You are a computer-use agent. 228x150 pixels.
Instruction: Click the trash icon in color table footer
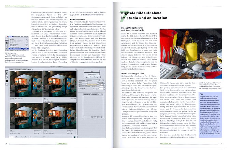[101, 117]
